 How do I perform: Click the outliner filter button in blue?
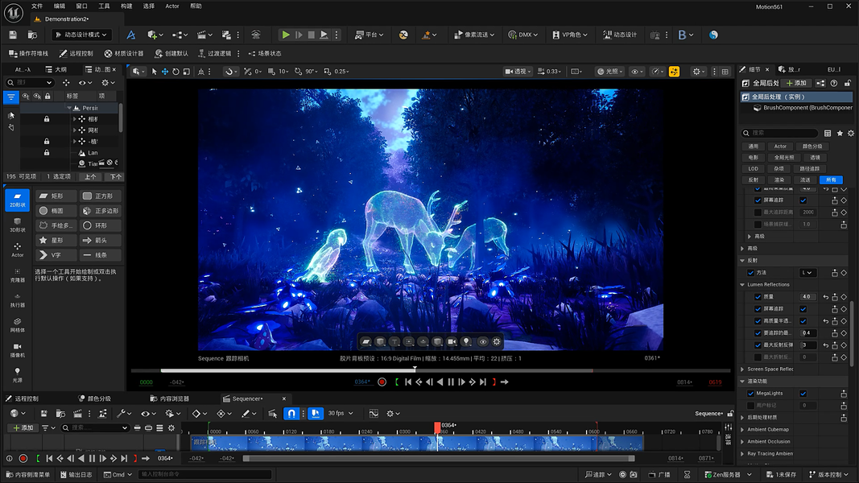[x=11, y=97]
